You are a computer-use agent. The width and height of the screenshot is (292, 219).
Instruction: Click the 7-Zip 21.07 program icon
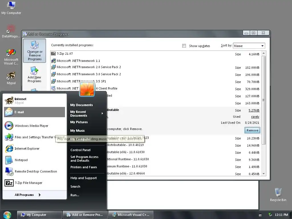pyautogui.click(x=53, y=54)
